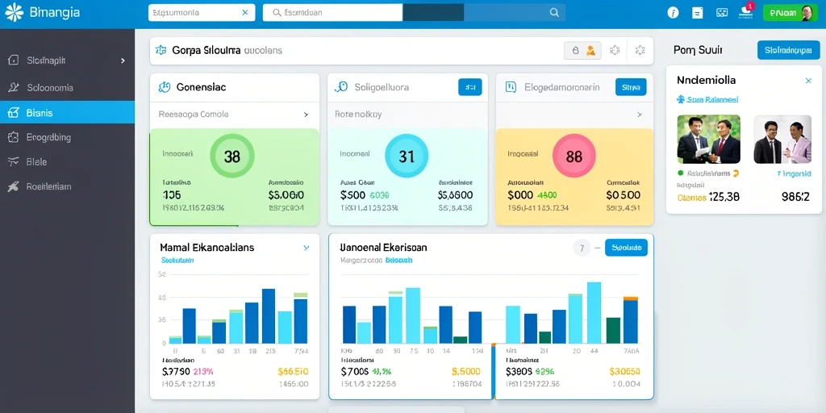This screenshot has width=826, height=413.
Task: Click the search magnifier icon
Action: (x=554, y=13)
